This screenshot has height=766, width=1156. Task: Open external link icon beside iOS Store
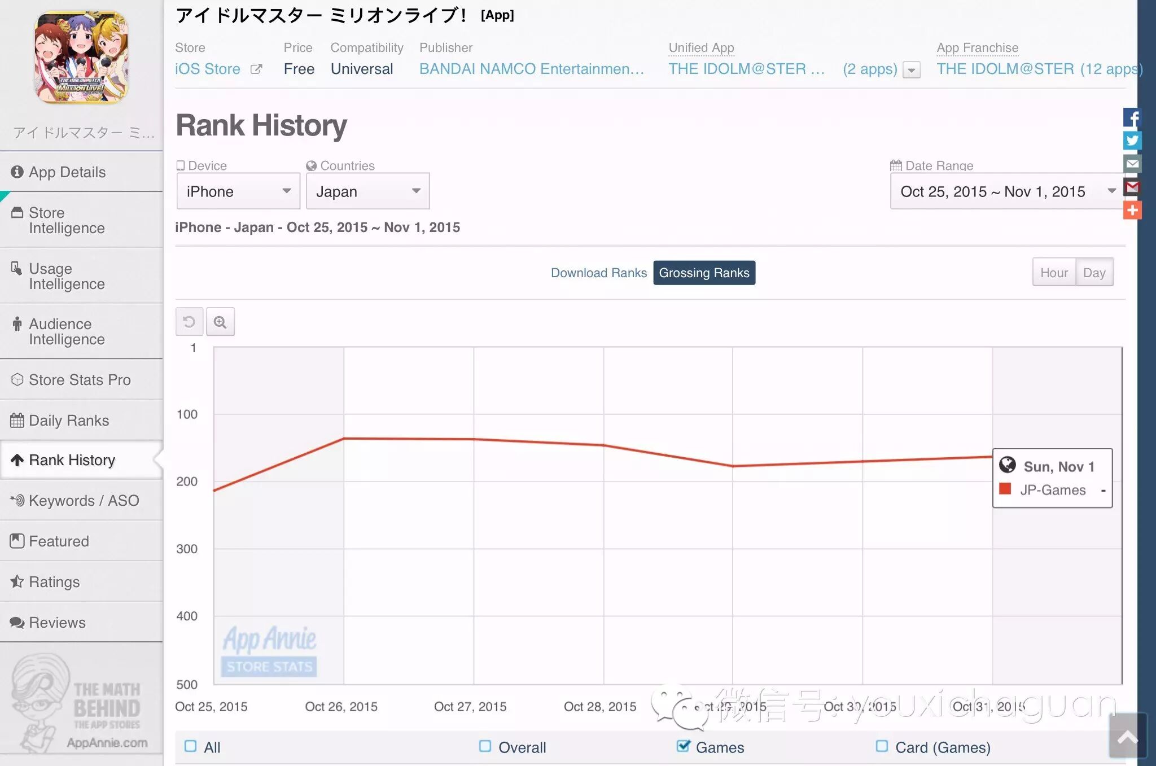click(256, 69)
